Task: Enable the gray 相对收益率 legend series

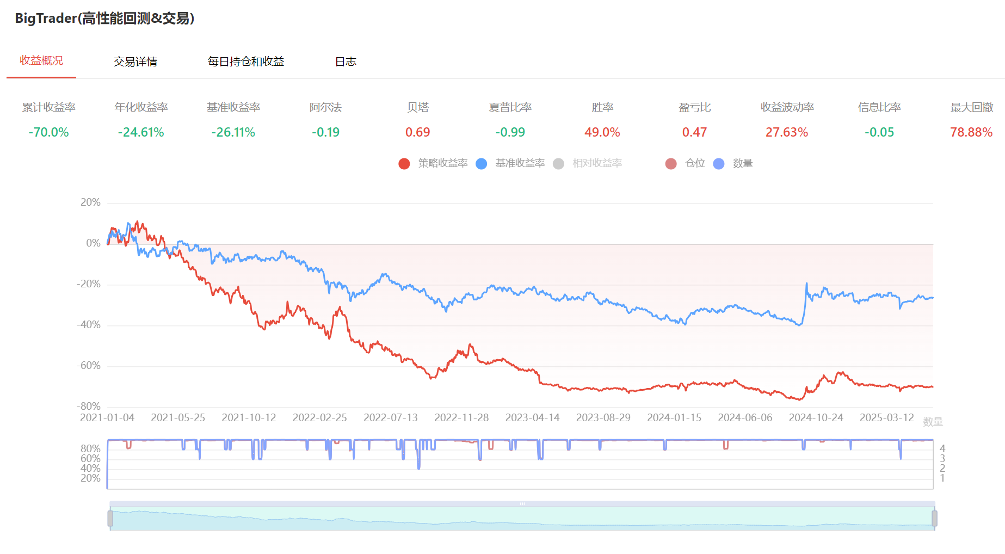Action: tap(558, 164)
